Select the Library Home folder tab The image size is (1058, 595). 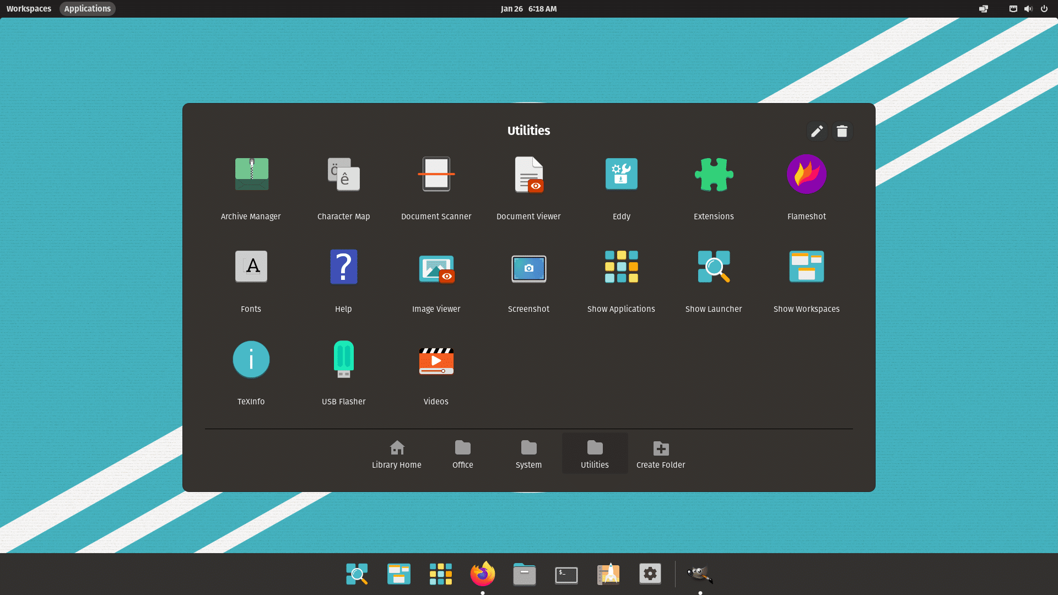point(396,453)
